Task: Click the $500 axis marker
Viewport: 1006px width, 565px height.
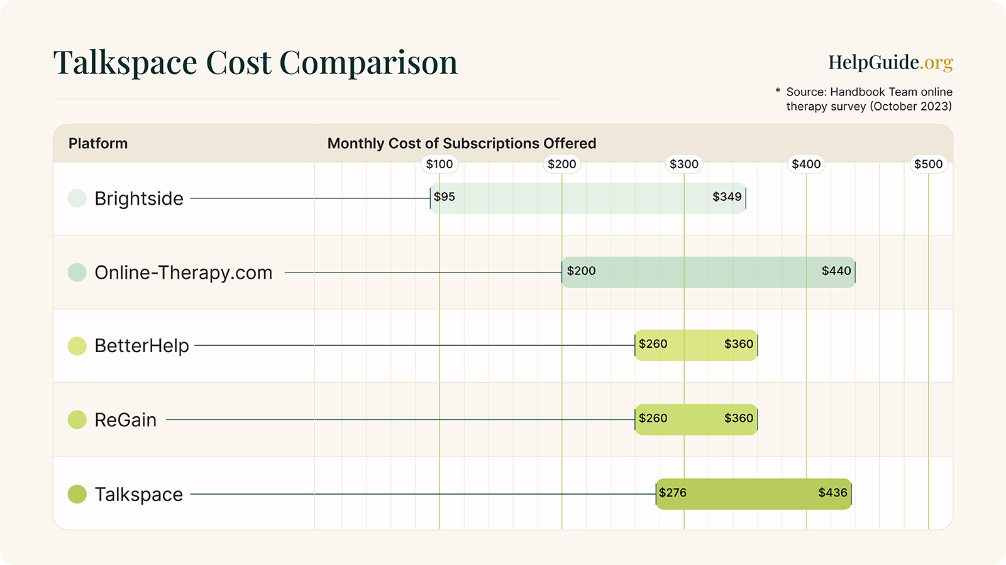Action: coord(928,164)
